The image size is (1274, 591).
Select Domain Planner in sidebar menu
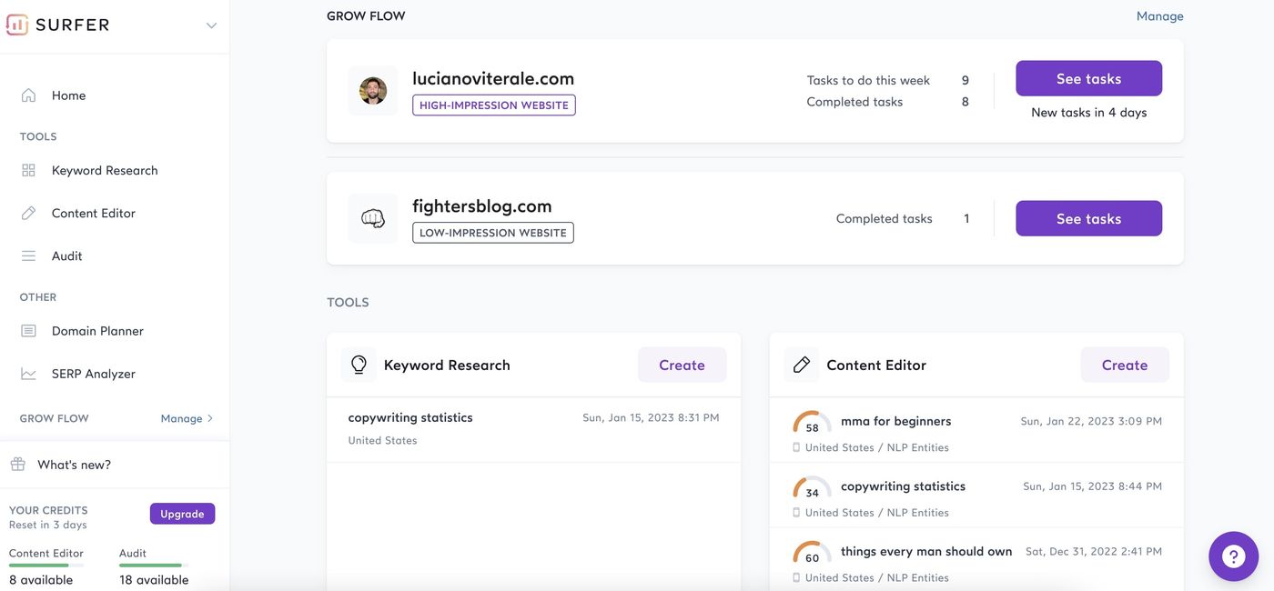97,331
